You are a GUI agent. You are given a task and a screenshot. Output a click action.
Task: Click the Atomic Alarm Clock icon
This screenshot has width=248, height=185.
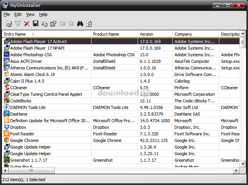[x=7, y=74]
